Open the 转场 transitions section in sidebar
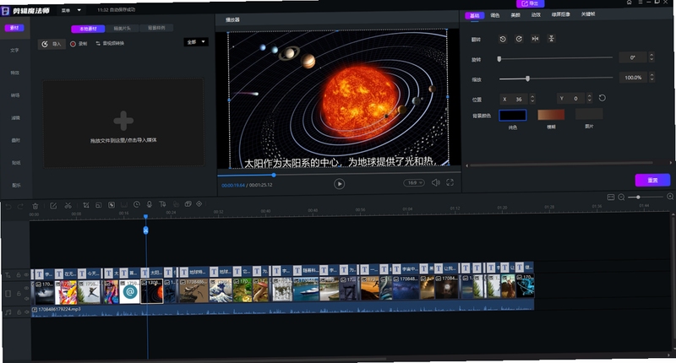 pyautogui.click(x=15, y=95)
